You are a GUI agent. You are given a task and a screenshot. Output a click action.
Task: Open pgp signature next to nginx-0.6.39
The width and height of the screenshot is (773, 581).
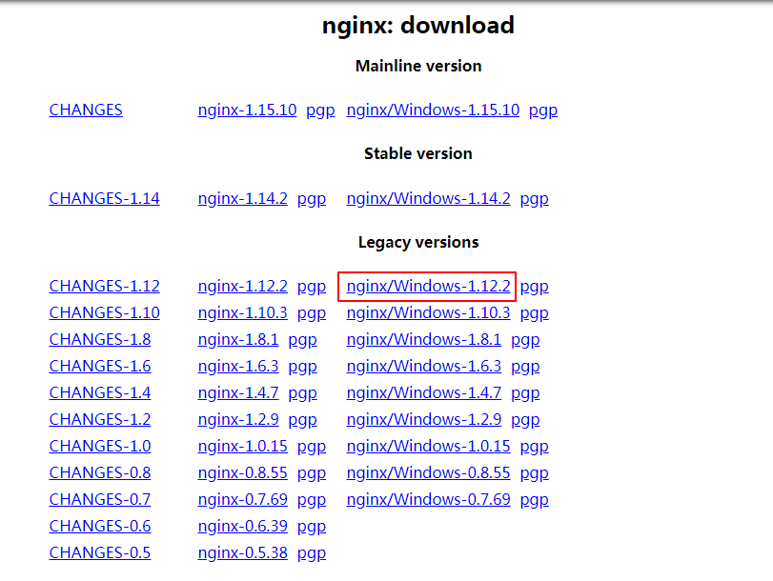tap(312, 527)
